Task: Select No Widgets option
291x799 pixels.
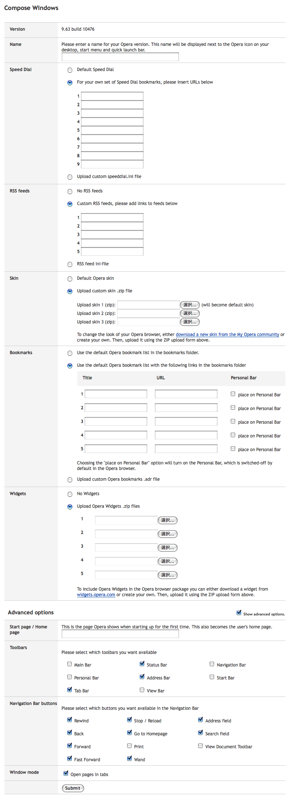Action: (x=70, y=494)
